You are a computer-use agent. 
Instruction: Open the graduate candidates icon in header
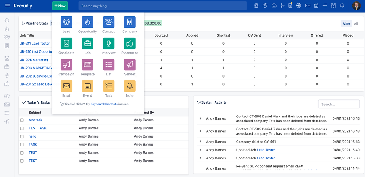point(256,6)
